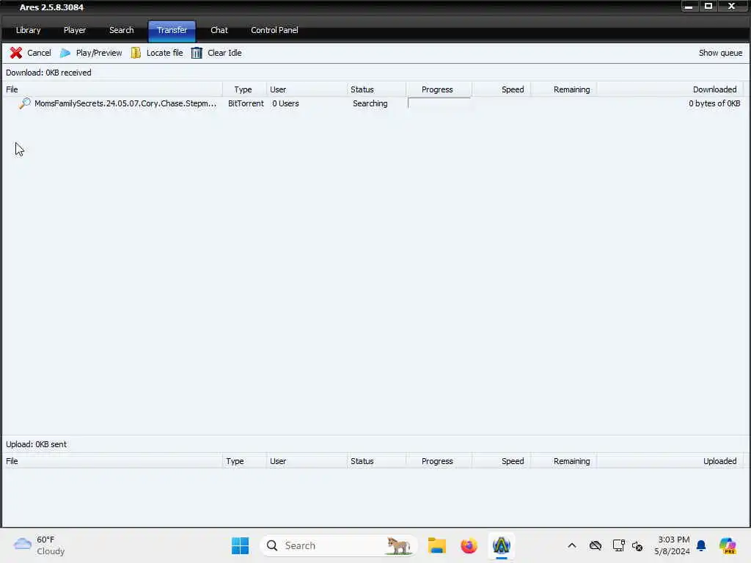Image resolution: width=751 pixels, height=563 pixels.
Task: Select the Transfer tab
Action: [x=172, y=30]
